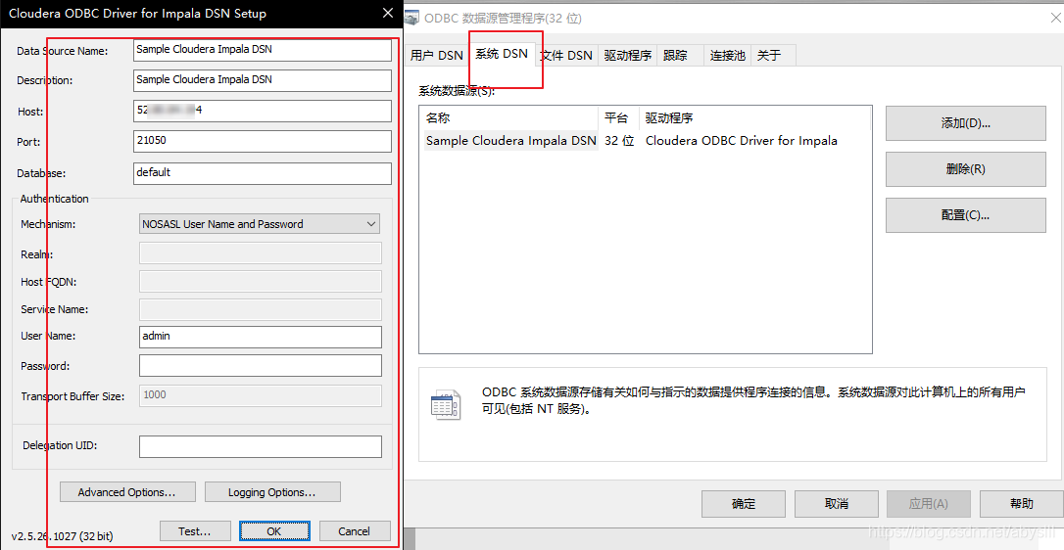Click the Realm field
This screenshot has height=550, width=1064.
[x=261, y=252]
